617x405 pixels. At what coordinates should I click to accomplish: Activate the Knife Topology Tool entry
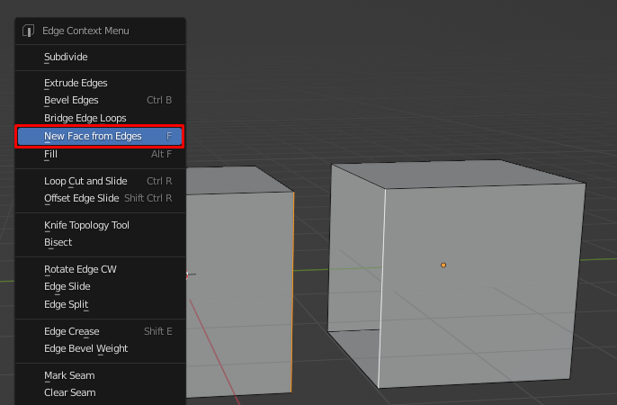click(86, 225)
